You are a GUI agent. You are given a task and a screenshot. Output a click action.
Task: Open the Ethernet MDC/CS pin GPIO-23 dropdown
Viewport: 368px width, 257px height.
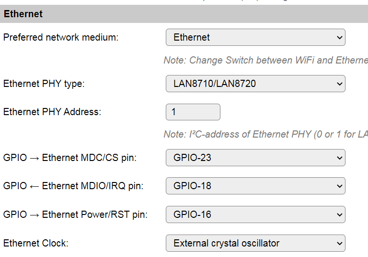pos(255,157)
